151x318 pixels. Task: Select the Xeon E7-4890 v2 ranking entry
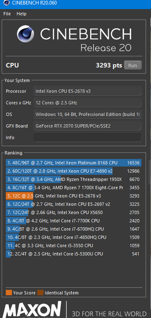pos(73,171)
